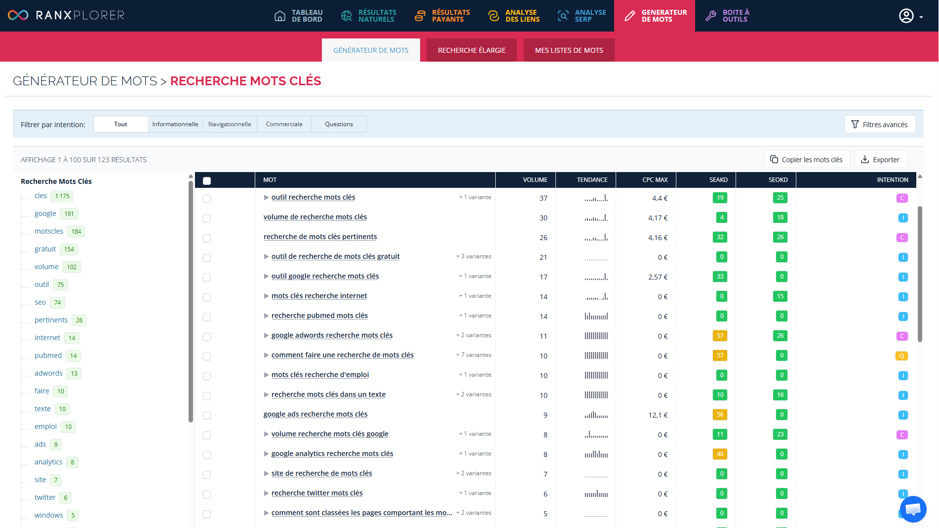Switch to Mes Listes de Mots tab
Viewport: 939px width, 528px height.
click(569, 50)
